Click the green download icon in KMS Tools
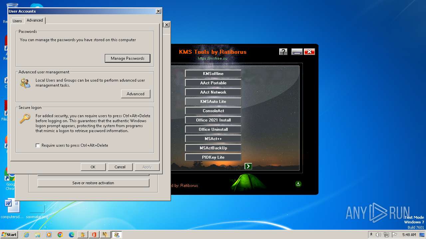426x239 pixels. (x=298, y=184)
